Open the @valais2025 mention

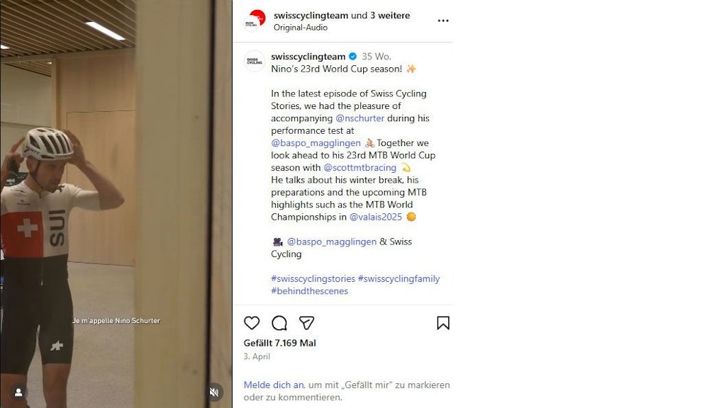tap(376, 217)
